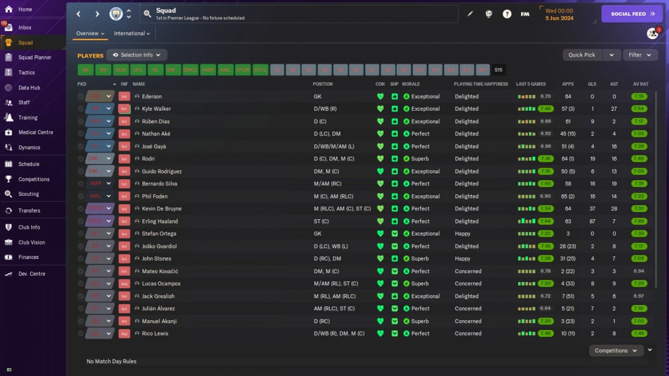Open the Overview tab menu

click(90, 33)
